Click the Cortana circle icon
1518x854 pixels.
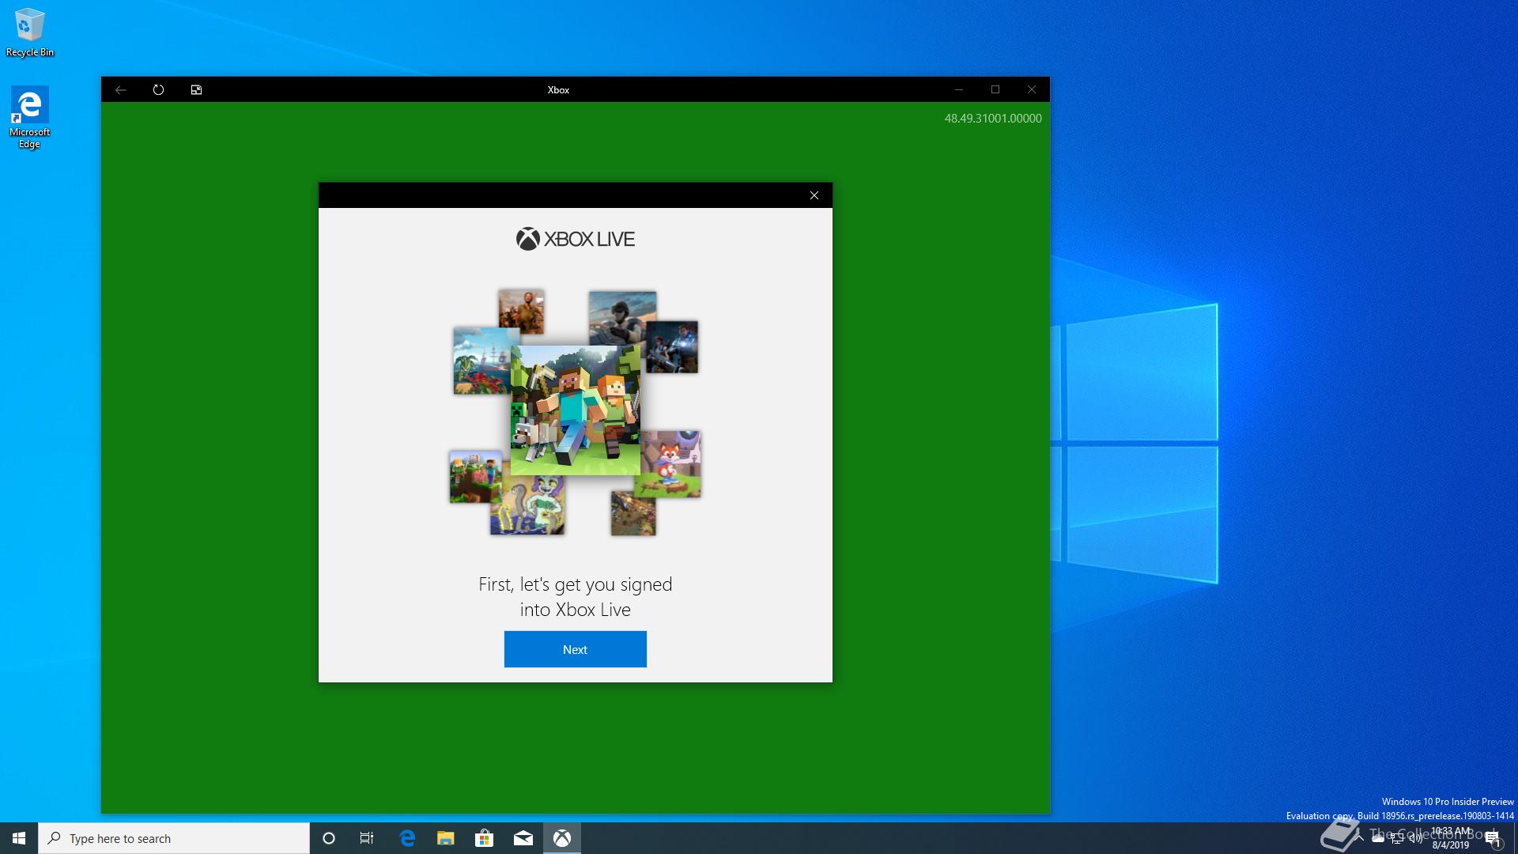click(329, 838)
